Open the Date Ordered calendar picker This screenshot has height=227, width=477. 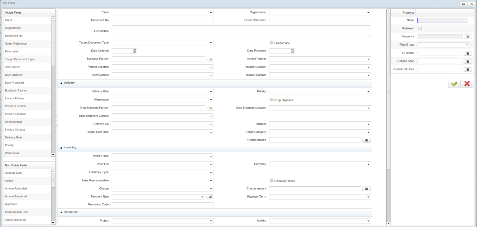coord(135,51)
